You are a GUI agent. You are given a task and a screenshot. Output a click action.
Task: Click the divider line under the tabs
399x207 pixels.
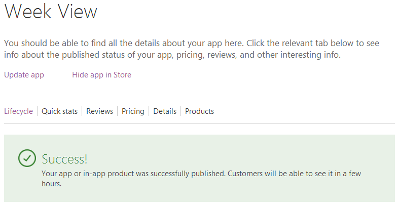point(200,123)
